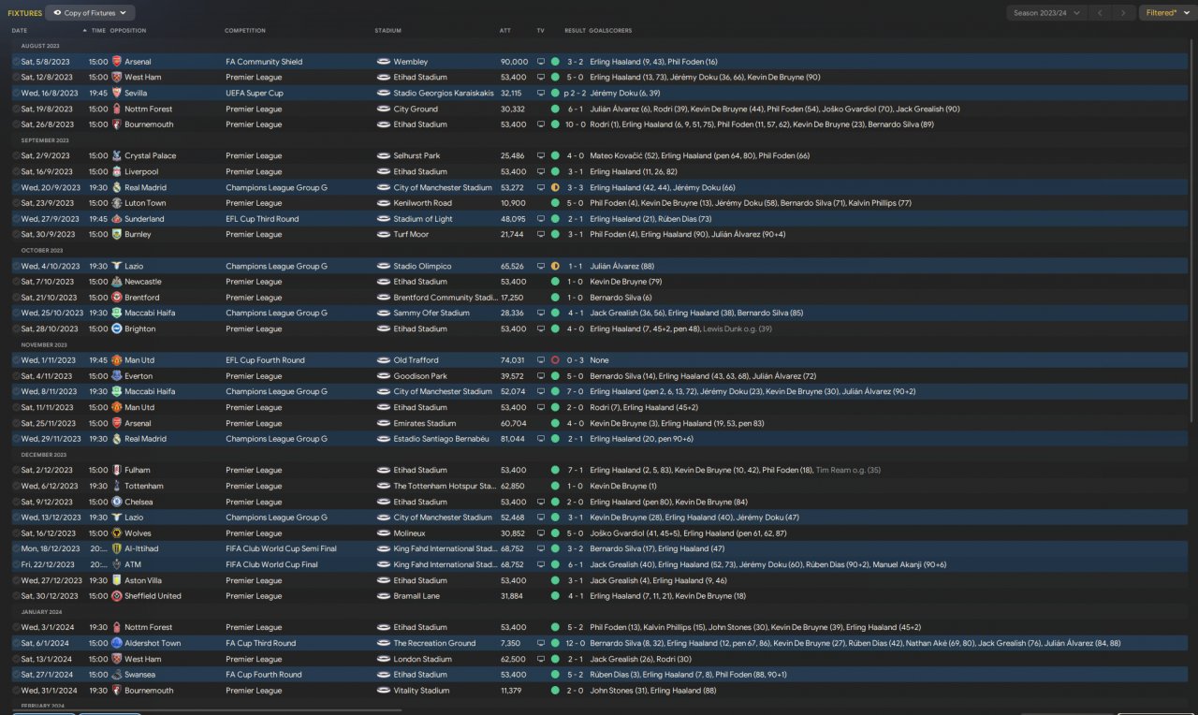Screen dimensions: 1198x715
Task: Sort by the Opposition column header
Action: point(128,31)
